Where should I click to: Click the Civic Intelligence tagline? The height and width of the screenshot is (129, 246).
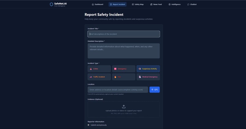pyautogui.click(x=60, y=6)
